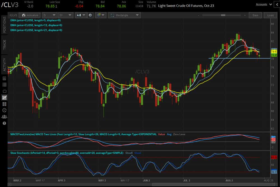This screenshot has width=280, height=187.
Task: Click the zoom slider thumb
Action: pos(223,15)
